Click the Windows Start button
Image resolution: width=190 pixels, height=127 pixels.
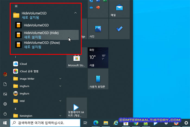[5, 123]
